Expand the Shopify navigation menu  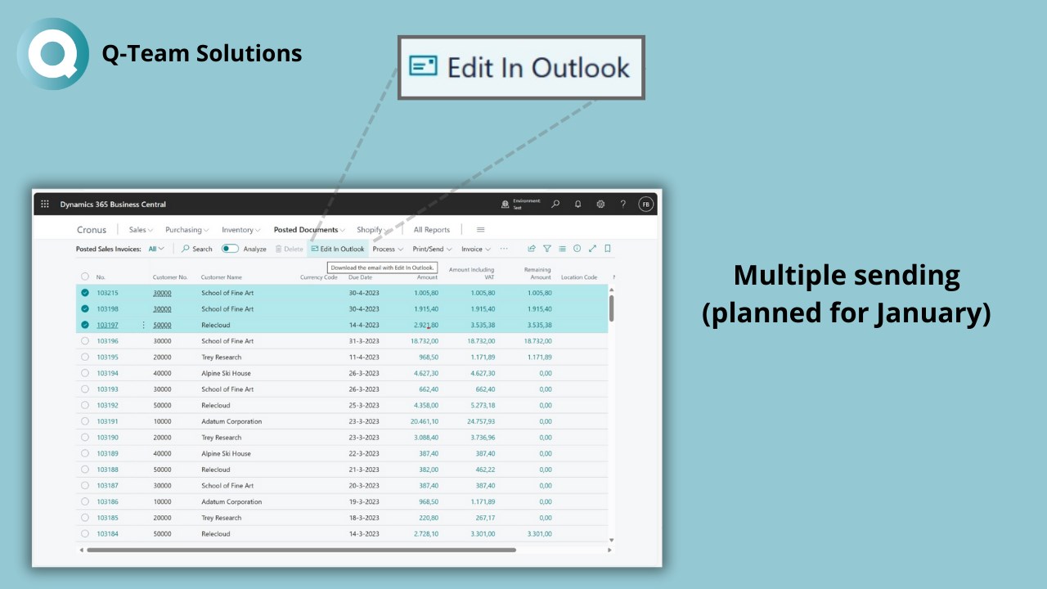click(x=373, y=230)
